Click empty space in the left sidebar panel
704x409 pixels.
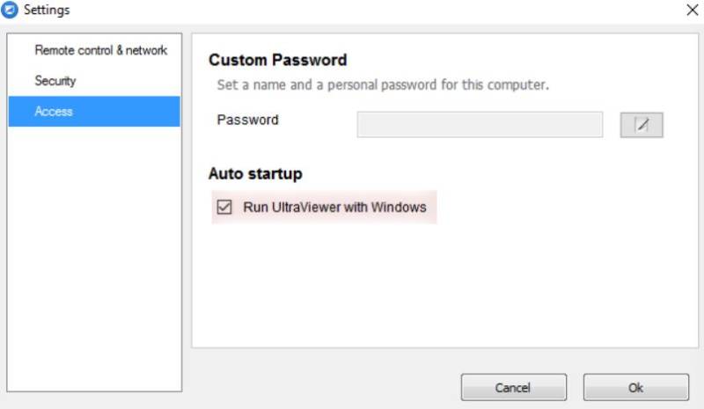(94, 264)
